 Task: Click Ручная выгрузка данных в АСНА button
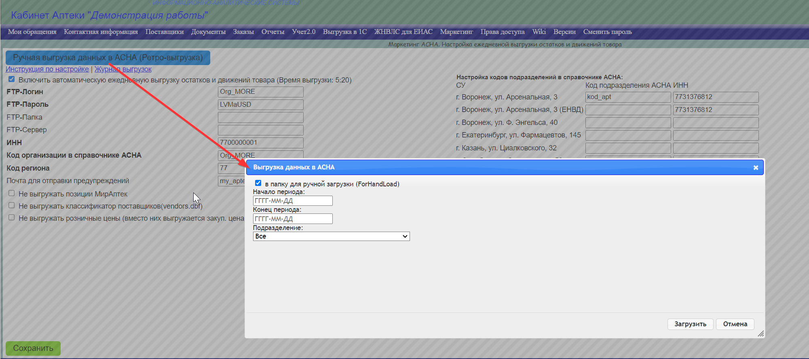pos(108,57)
